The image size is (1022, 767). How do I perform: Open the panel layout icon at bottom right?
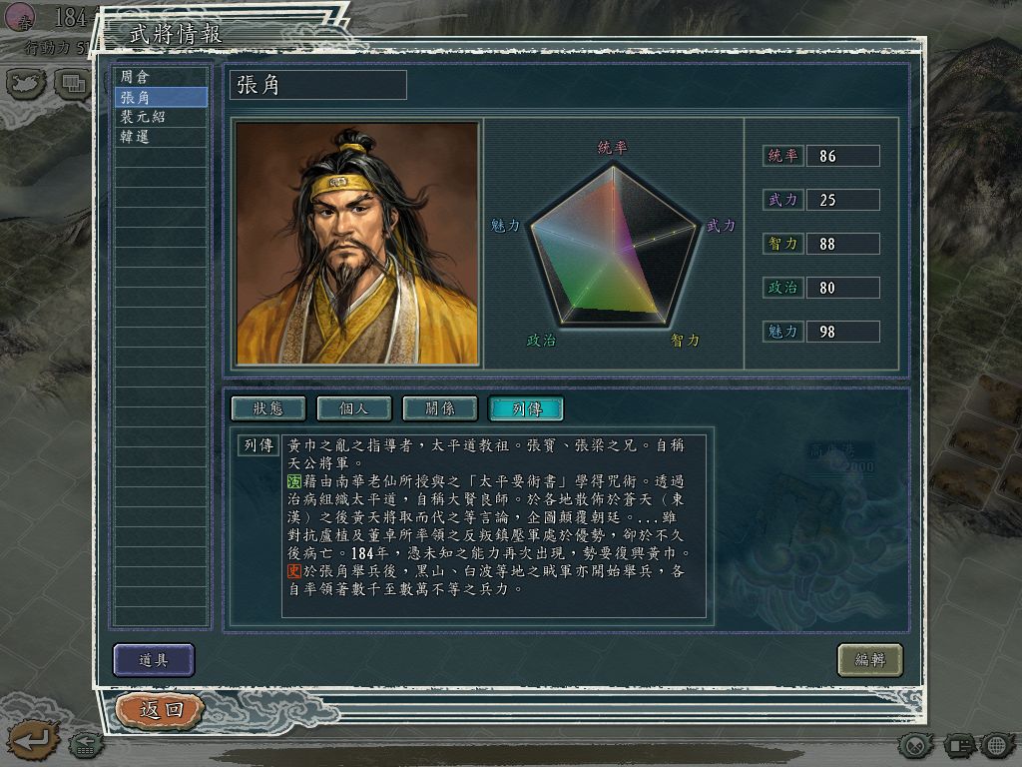tap(958, 744)
